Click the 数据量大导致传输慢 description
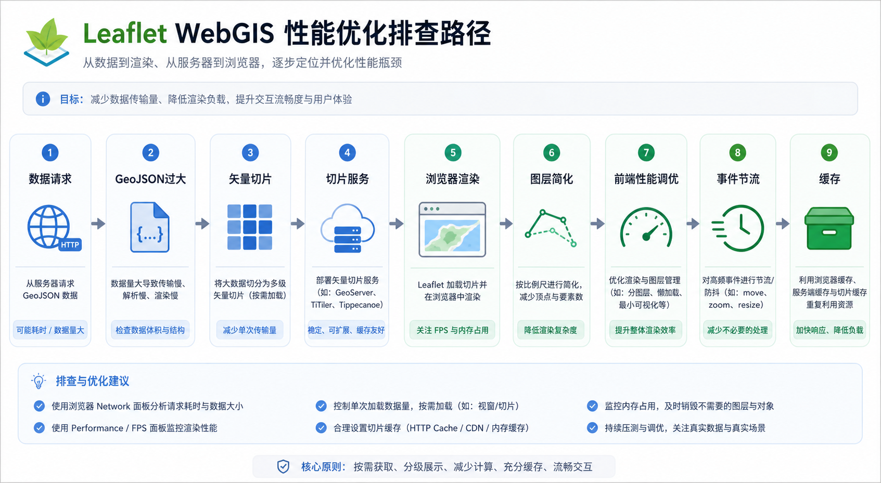This screenshot has height=483, width=881. 150,290
